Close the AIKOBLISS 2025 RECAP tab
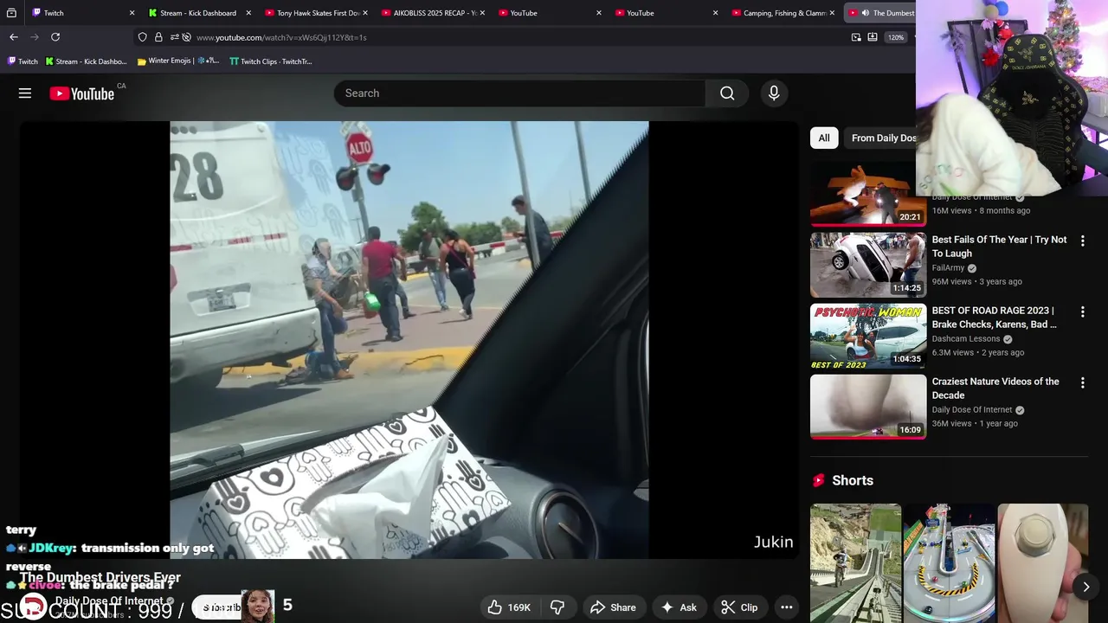The image size is (1108, 623). point(482,13)
